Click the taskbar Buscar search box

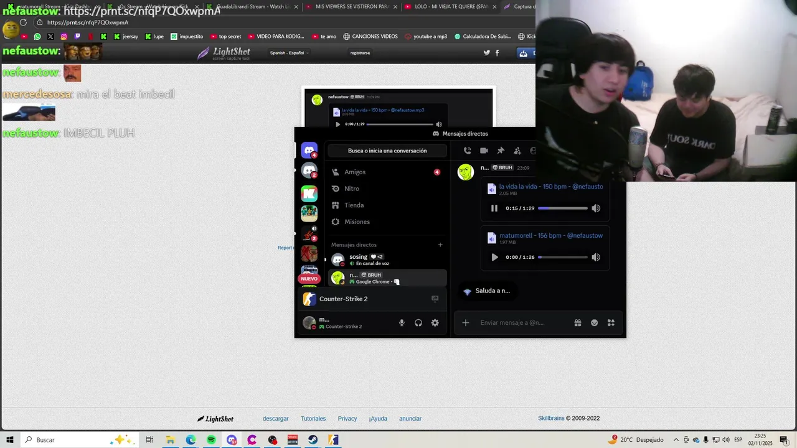pyautogui.click(x=79, y=440)
